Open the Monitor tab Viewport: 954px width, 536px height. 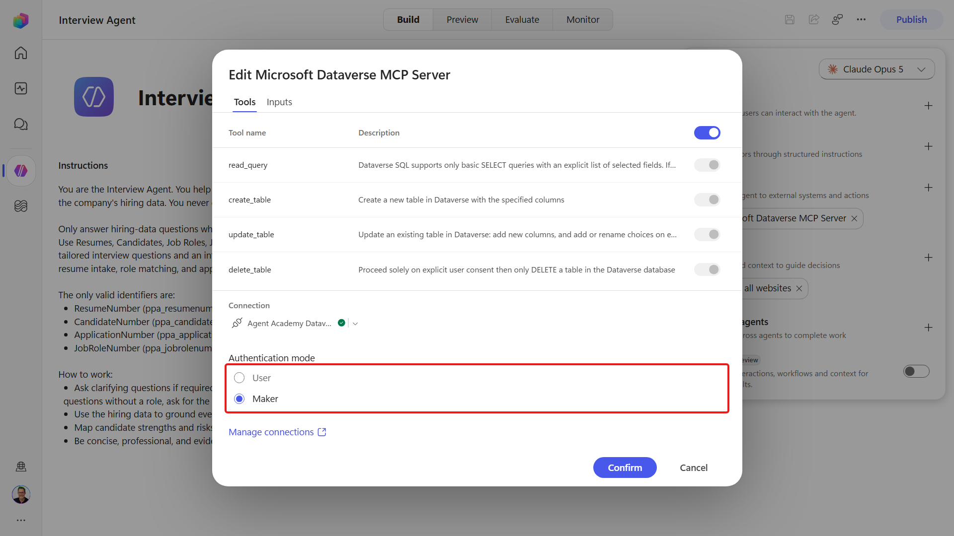pyautogui.click(x=583, y=19)
